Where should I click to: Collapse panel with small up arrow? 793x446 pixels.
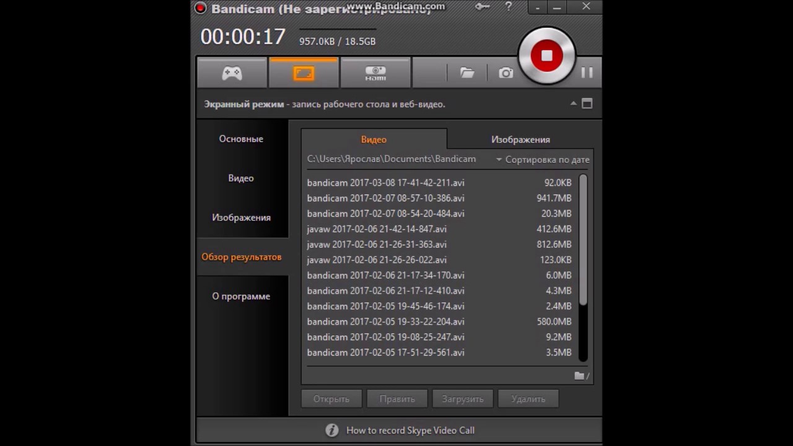tap(574, 103)
